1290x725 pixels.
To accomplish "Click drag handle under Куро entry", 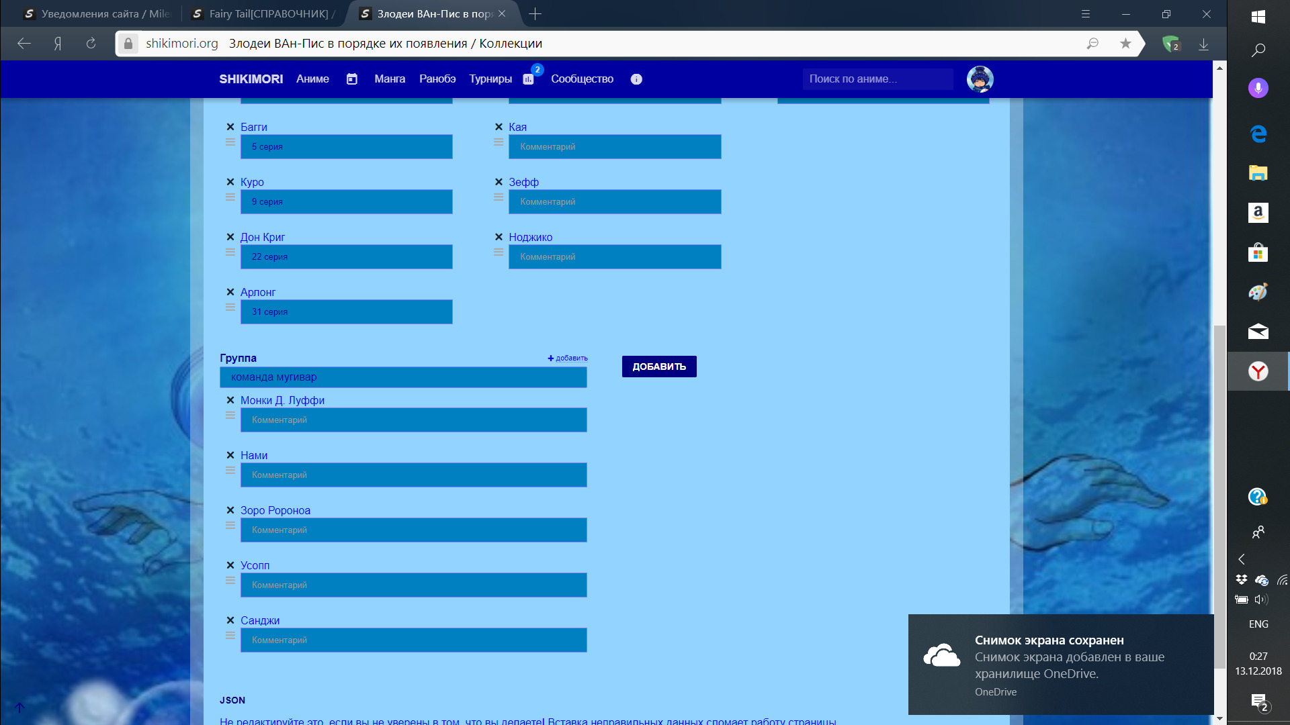I will [x=230, y=197].
